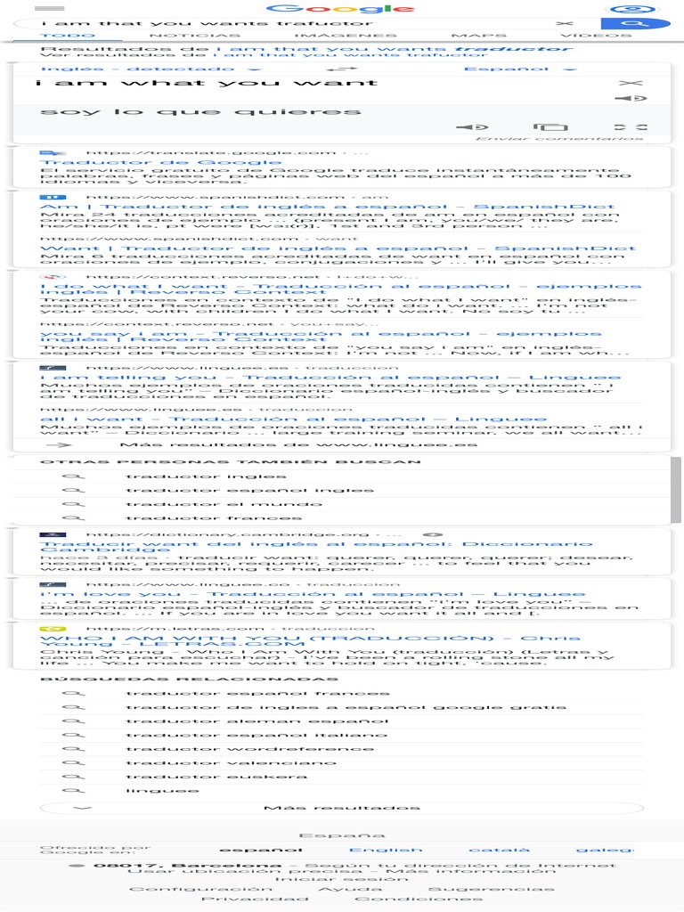Open the corrected search 'i am that you wants traductor'
The height and width of the screenshot is (912, 684).
(x=395, y=49)
